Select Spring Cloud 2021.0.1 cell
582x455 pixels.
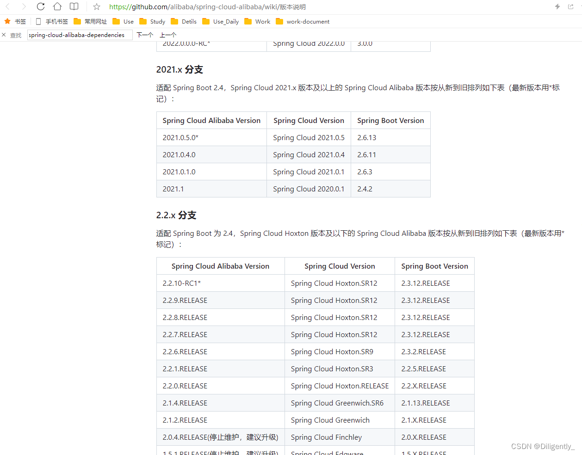point(309,172)
